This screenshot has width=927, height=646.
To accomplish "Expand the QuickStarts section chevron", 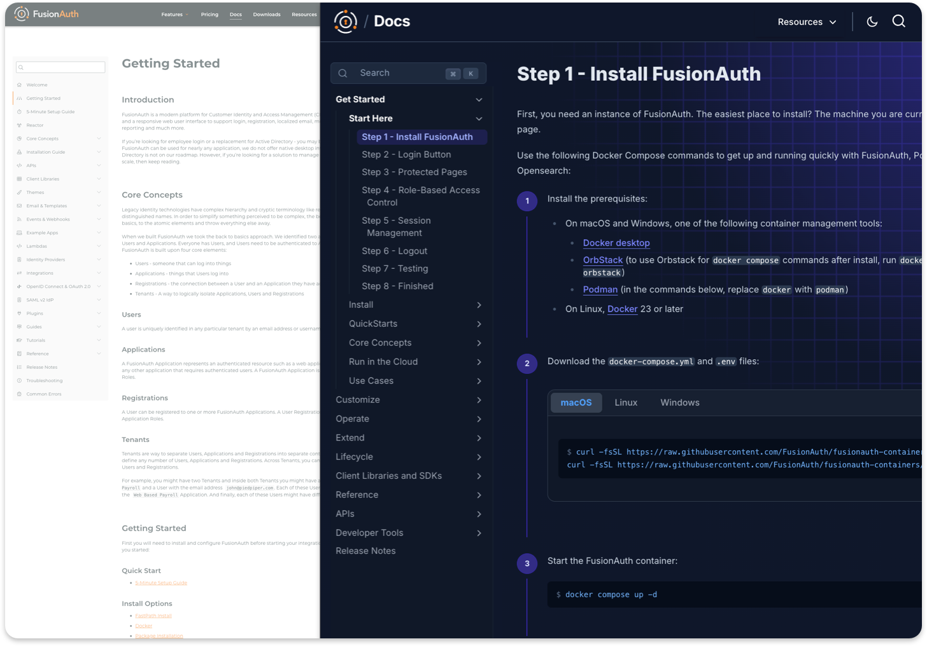I will pos(479,324).
